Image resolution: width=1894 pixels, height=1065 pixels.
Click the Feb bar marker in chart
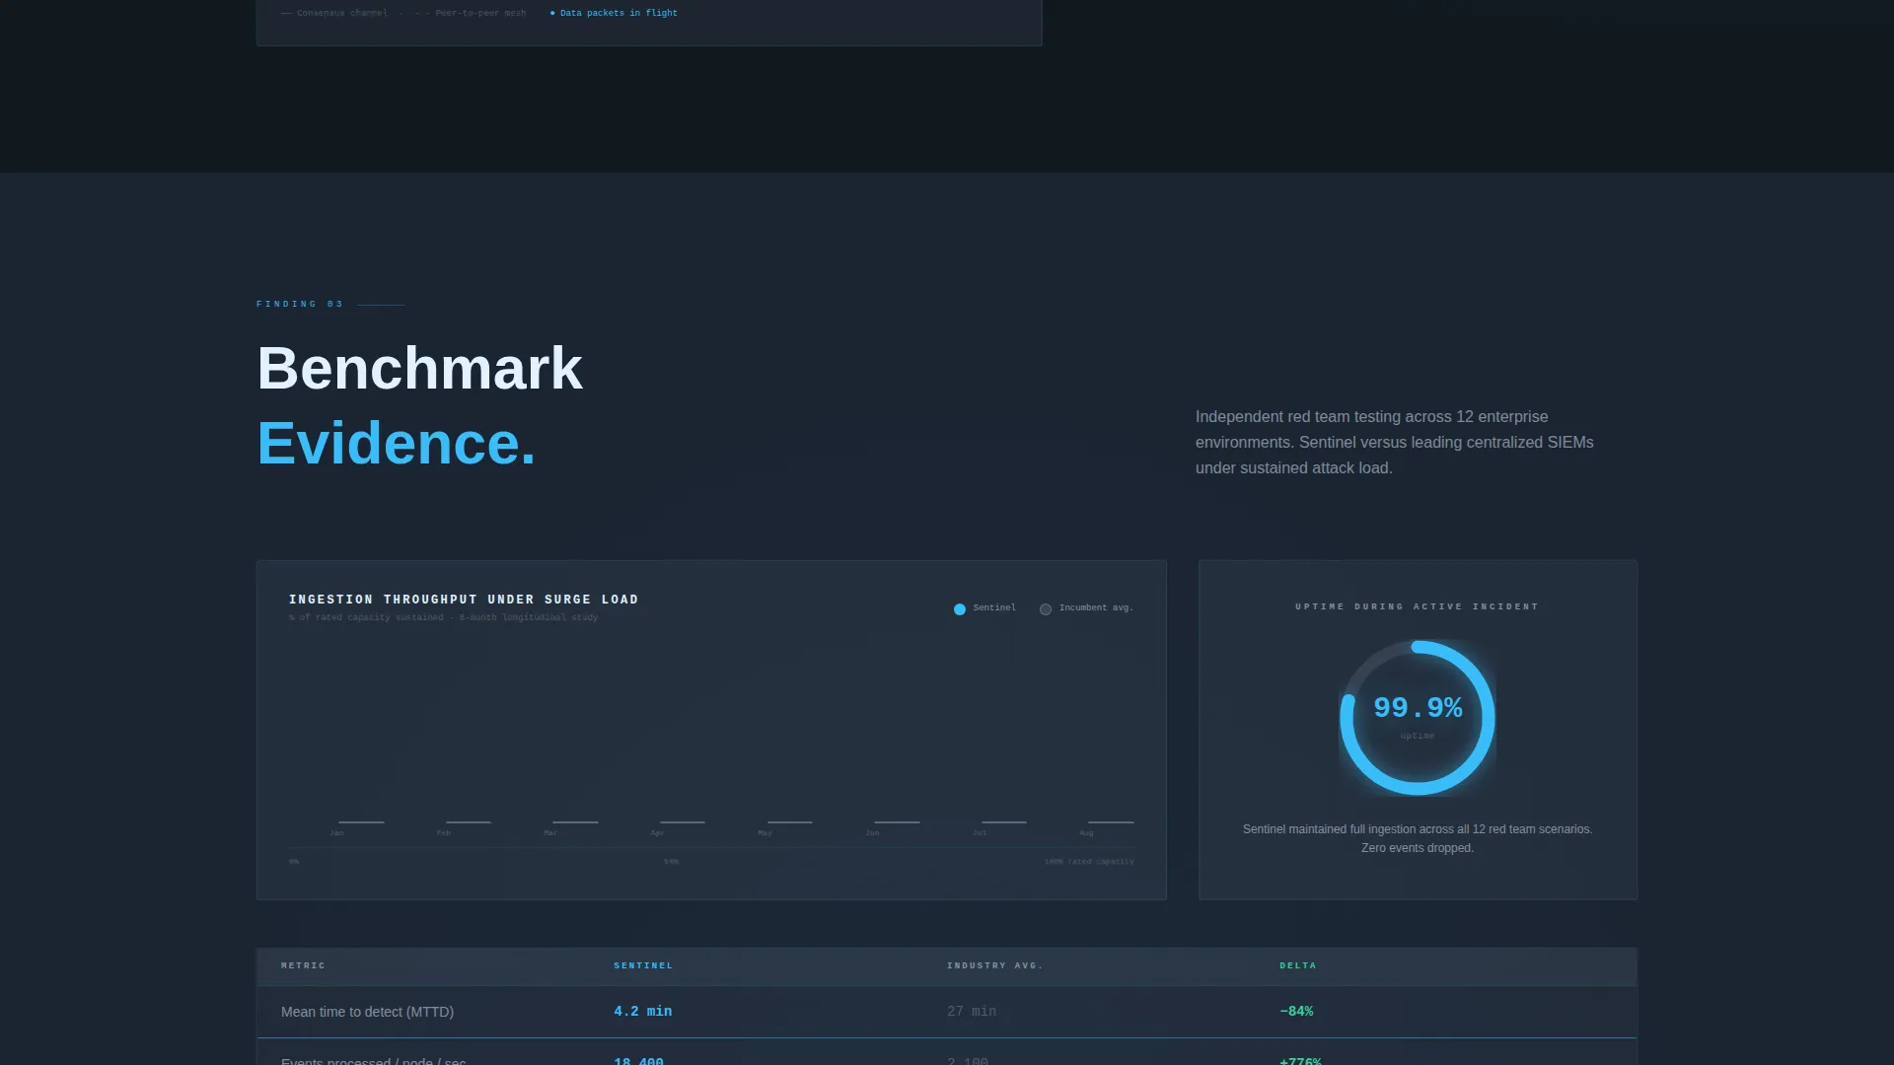pyautogui.click(x=468, y=821)
